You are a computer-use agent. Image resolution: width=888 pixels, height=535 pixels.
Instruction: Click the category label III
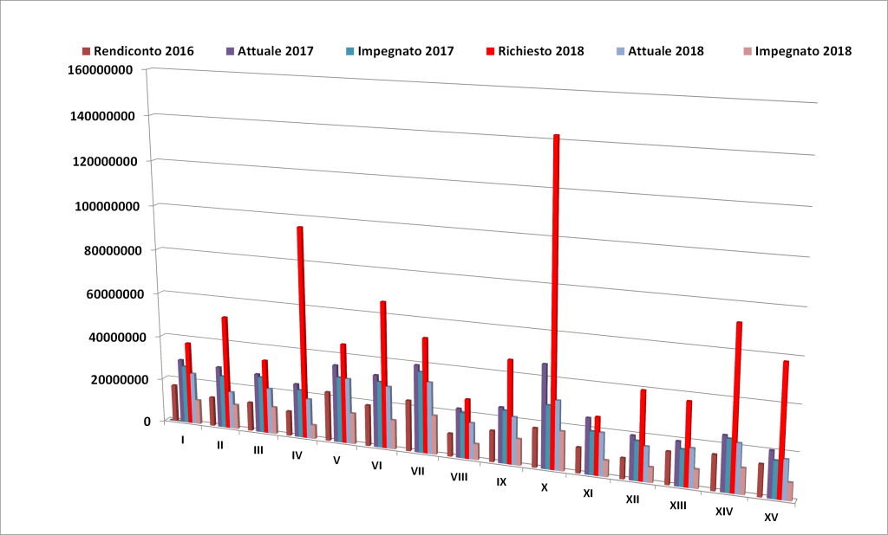point(258,450)
